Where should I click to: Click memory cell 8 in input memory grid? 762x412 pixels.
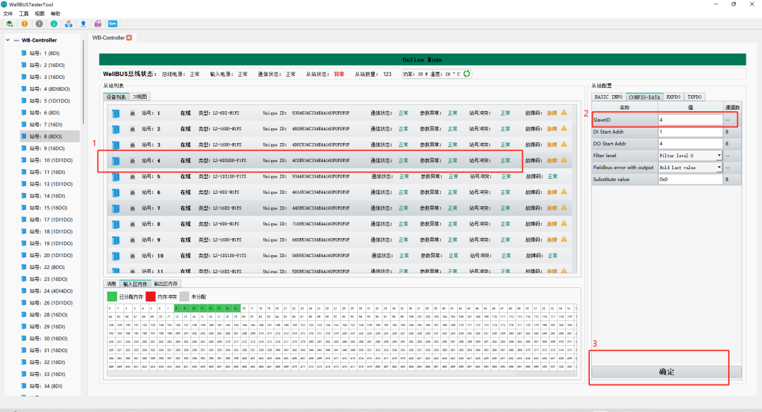pos(177,308)
